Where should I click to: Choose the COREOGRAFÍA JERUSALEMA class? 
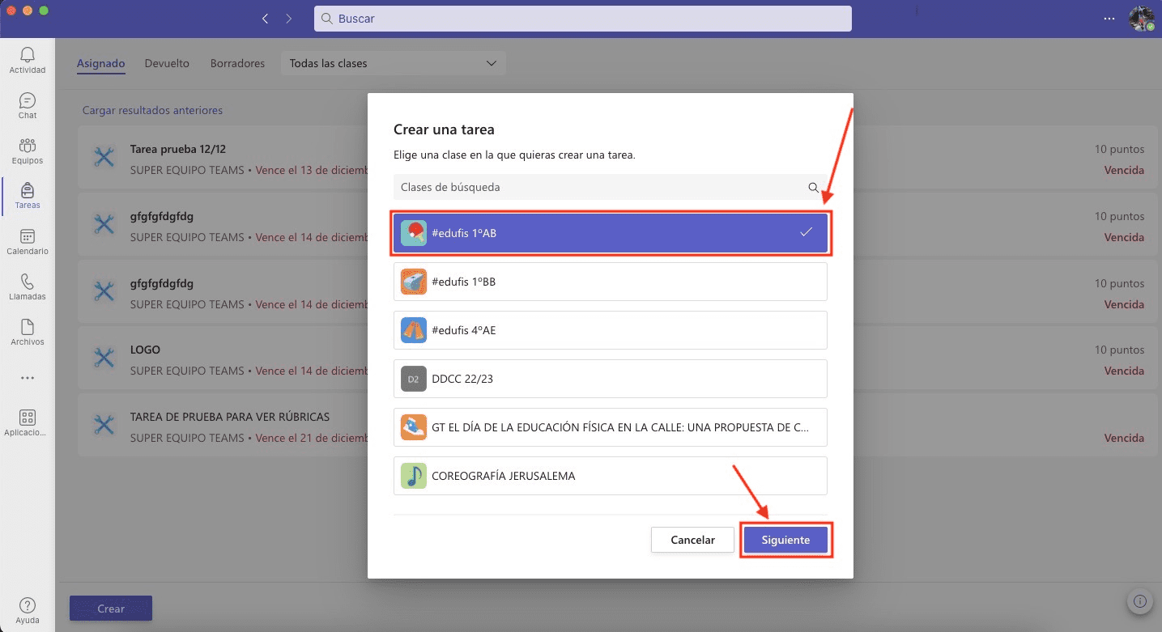coord(610,476)
